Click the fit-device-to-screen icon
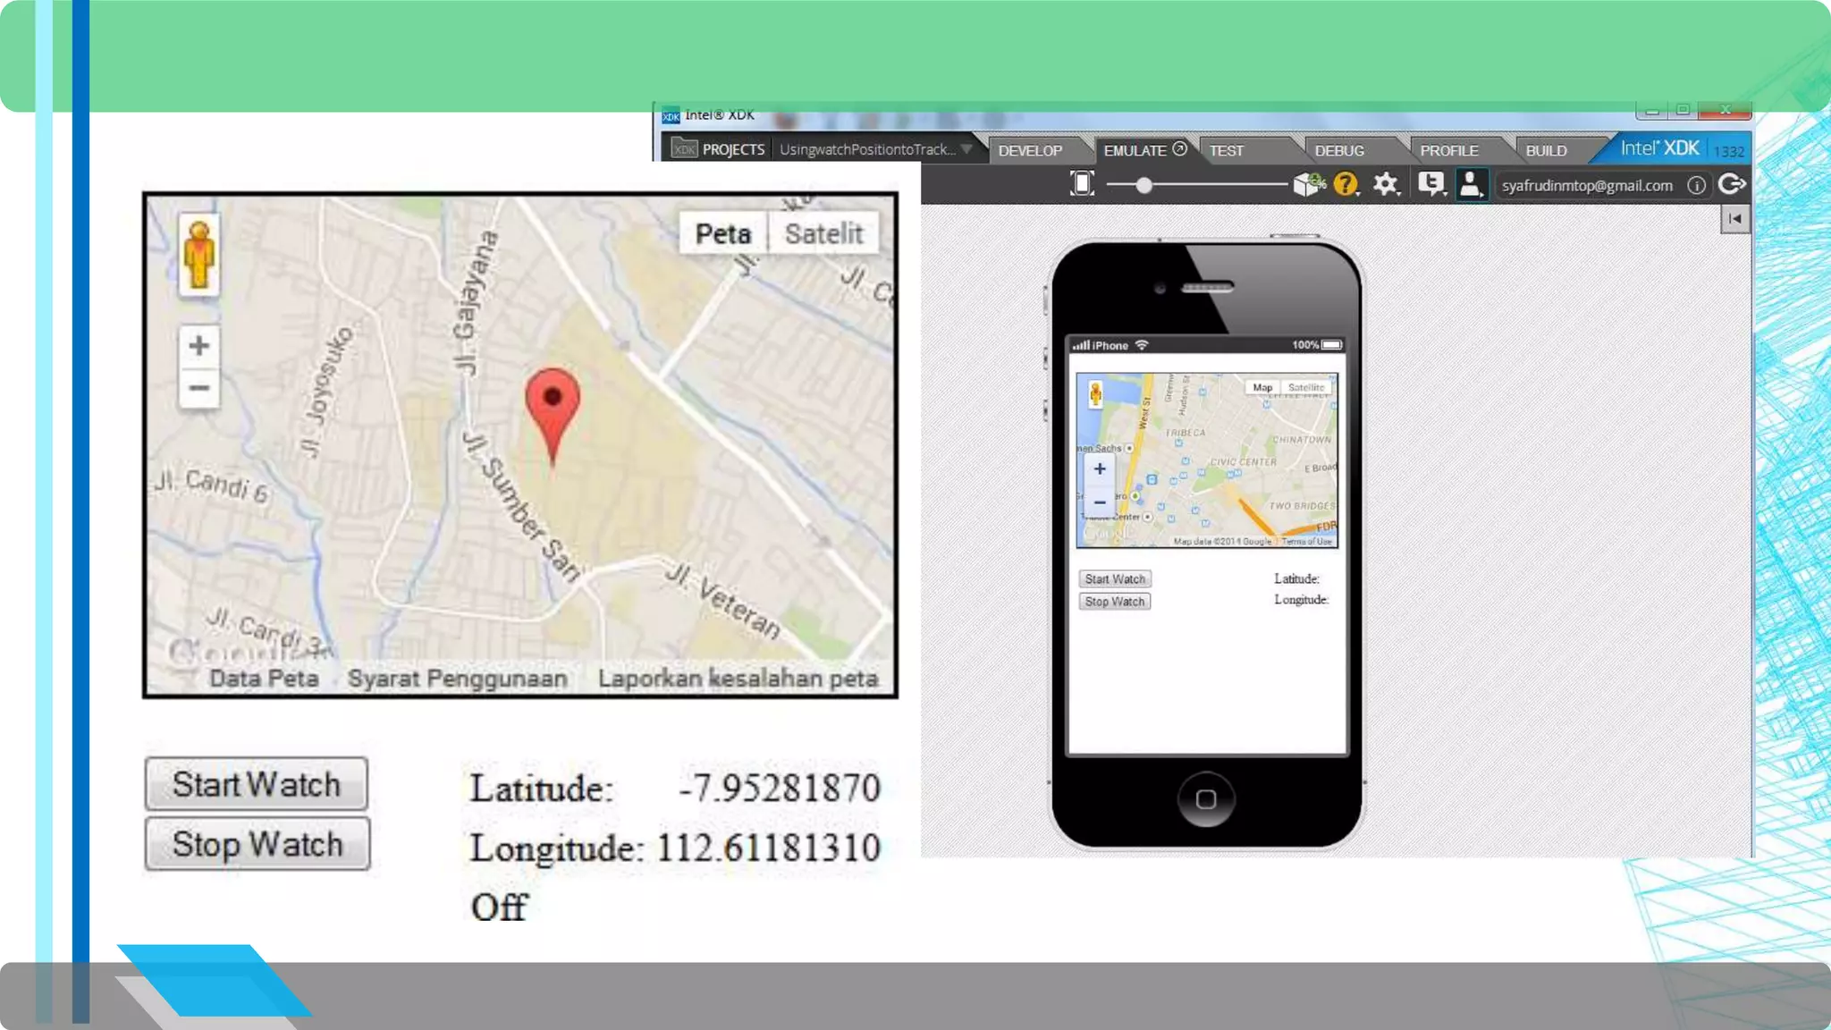The height and width of the screenshot is (1030, 1831). tap(1082, 184)
